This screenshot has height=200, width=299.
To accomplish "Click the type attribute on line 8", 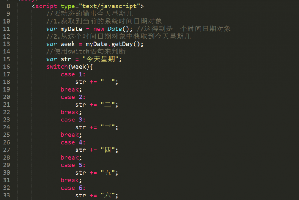I will click(67, 6).
